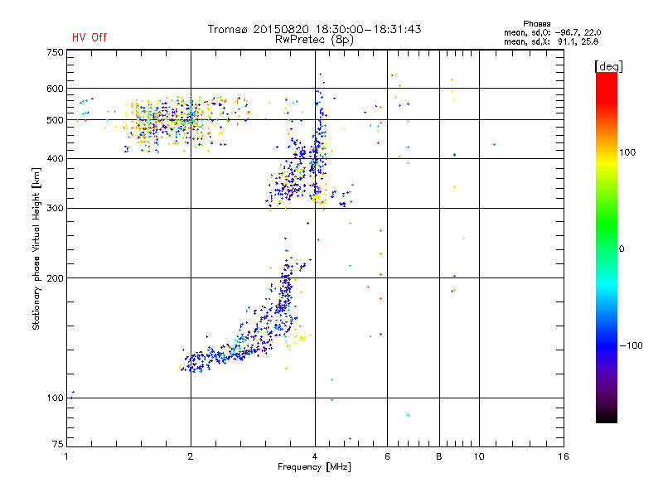Viewport: 663px width, 497px height.
Task: Click the red 'HV Off' label
Action: coord(90,37)
